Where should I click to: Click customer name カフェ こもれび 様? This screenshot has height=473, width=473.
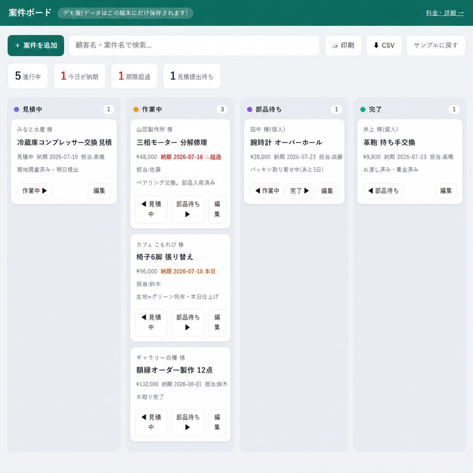pyautogui.click(x=160, y=245)
